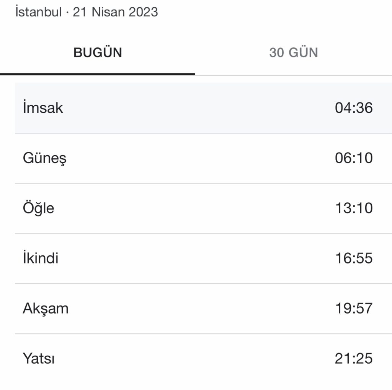This screenshot has height=390, width=392.
Task: Click the black underline below BUGÜN
Action: click(98, 73)
